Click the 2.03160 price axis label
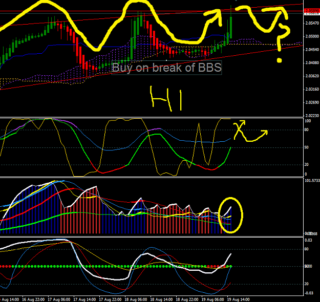The height and width of the screenshot is (302, 320). 312,89
